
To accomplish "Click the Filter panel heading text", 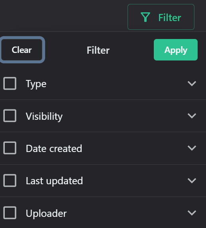I will point(98,50).
